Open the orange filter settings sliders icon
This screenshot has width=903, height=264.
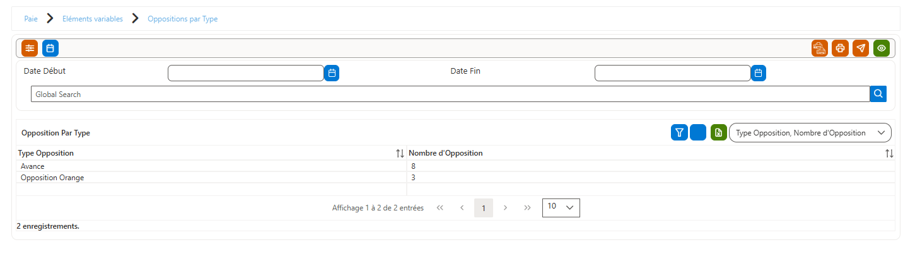(x=30, y=48)
